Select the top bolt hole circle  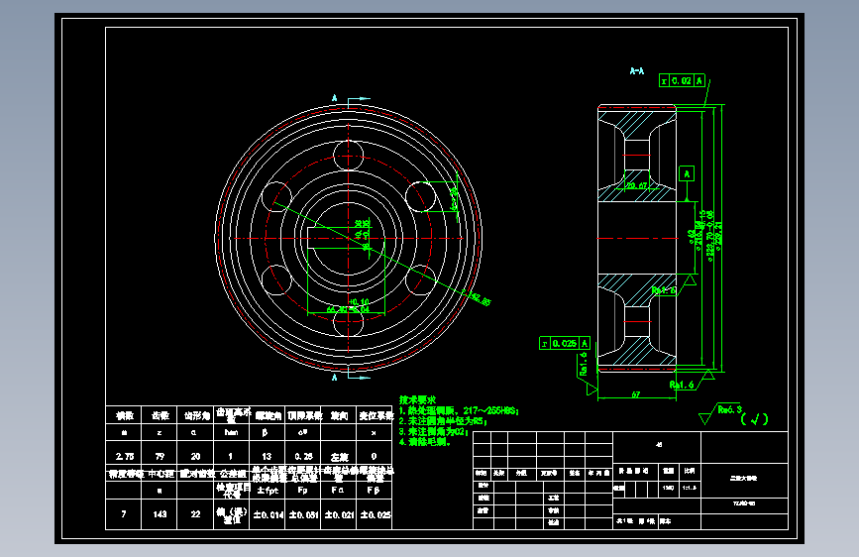pos(349,155)
